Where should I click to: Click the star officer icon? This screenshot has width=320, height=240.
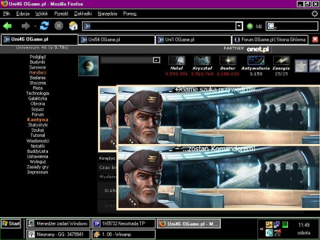click(x=301, y=66)
